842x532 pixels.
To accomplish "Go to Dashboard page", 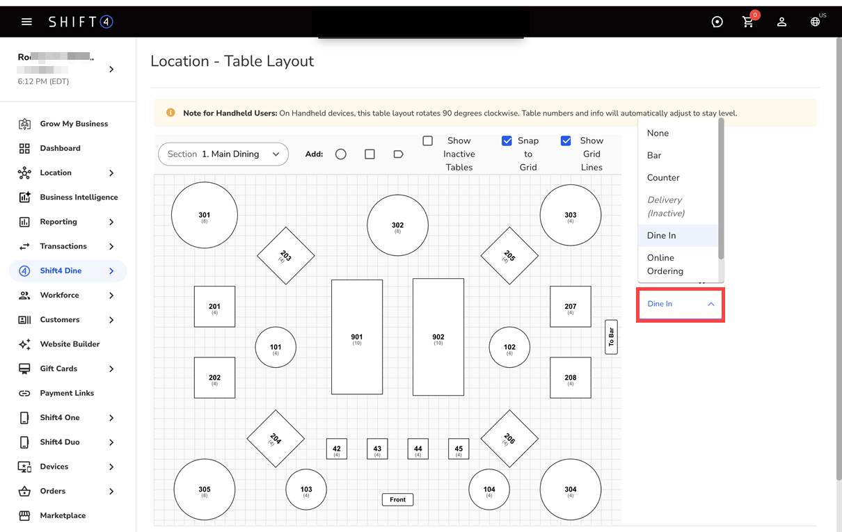I will pos(60,148).
